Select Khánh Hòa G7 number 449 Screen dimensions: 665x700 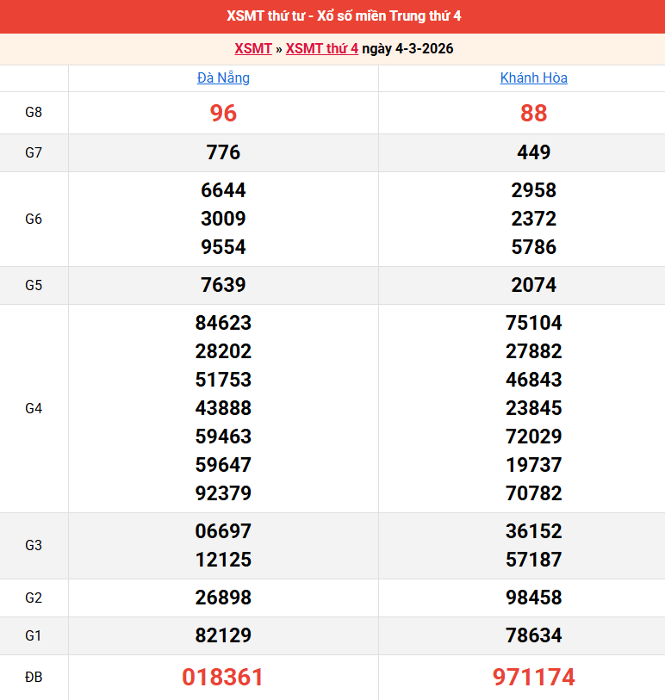coord(533,152)
